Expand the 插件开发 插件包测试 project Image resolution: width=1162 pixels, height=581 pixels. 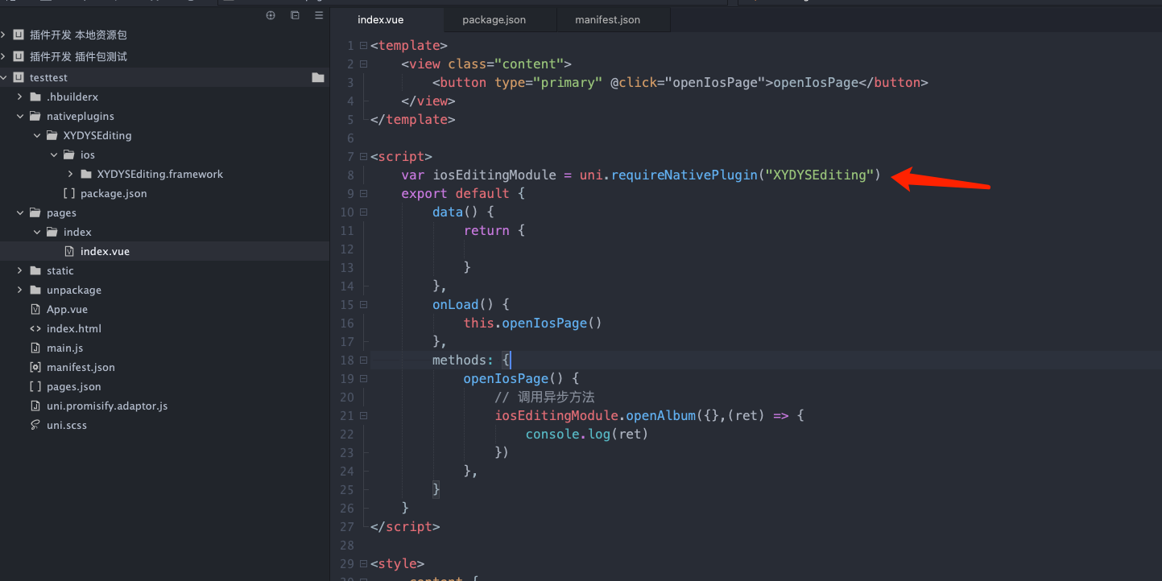[x=3, y=56]
